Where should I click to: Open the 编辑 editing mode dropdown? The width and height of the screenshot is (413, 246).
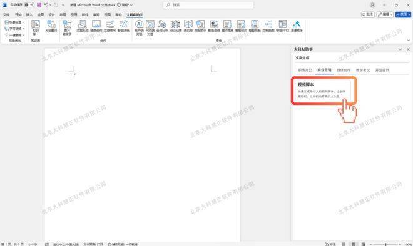[385, 14]
